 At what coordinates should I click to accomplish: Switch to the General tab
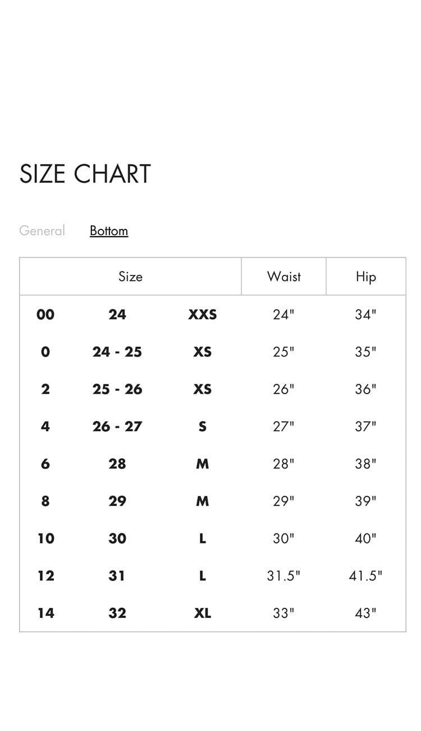42,231
